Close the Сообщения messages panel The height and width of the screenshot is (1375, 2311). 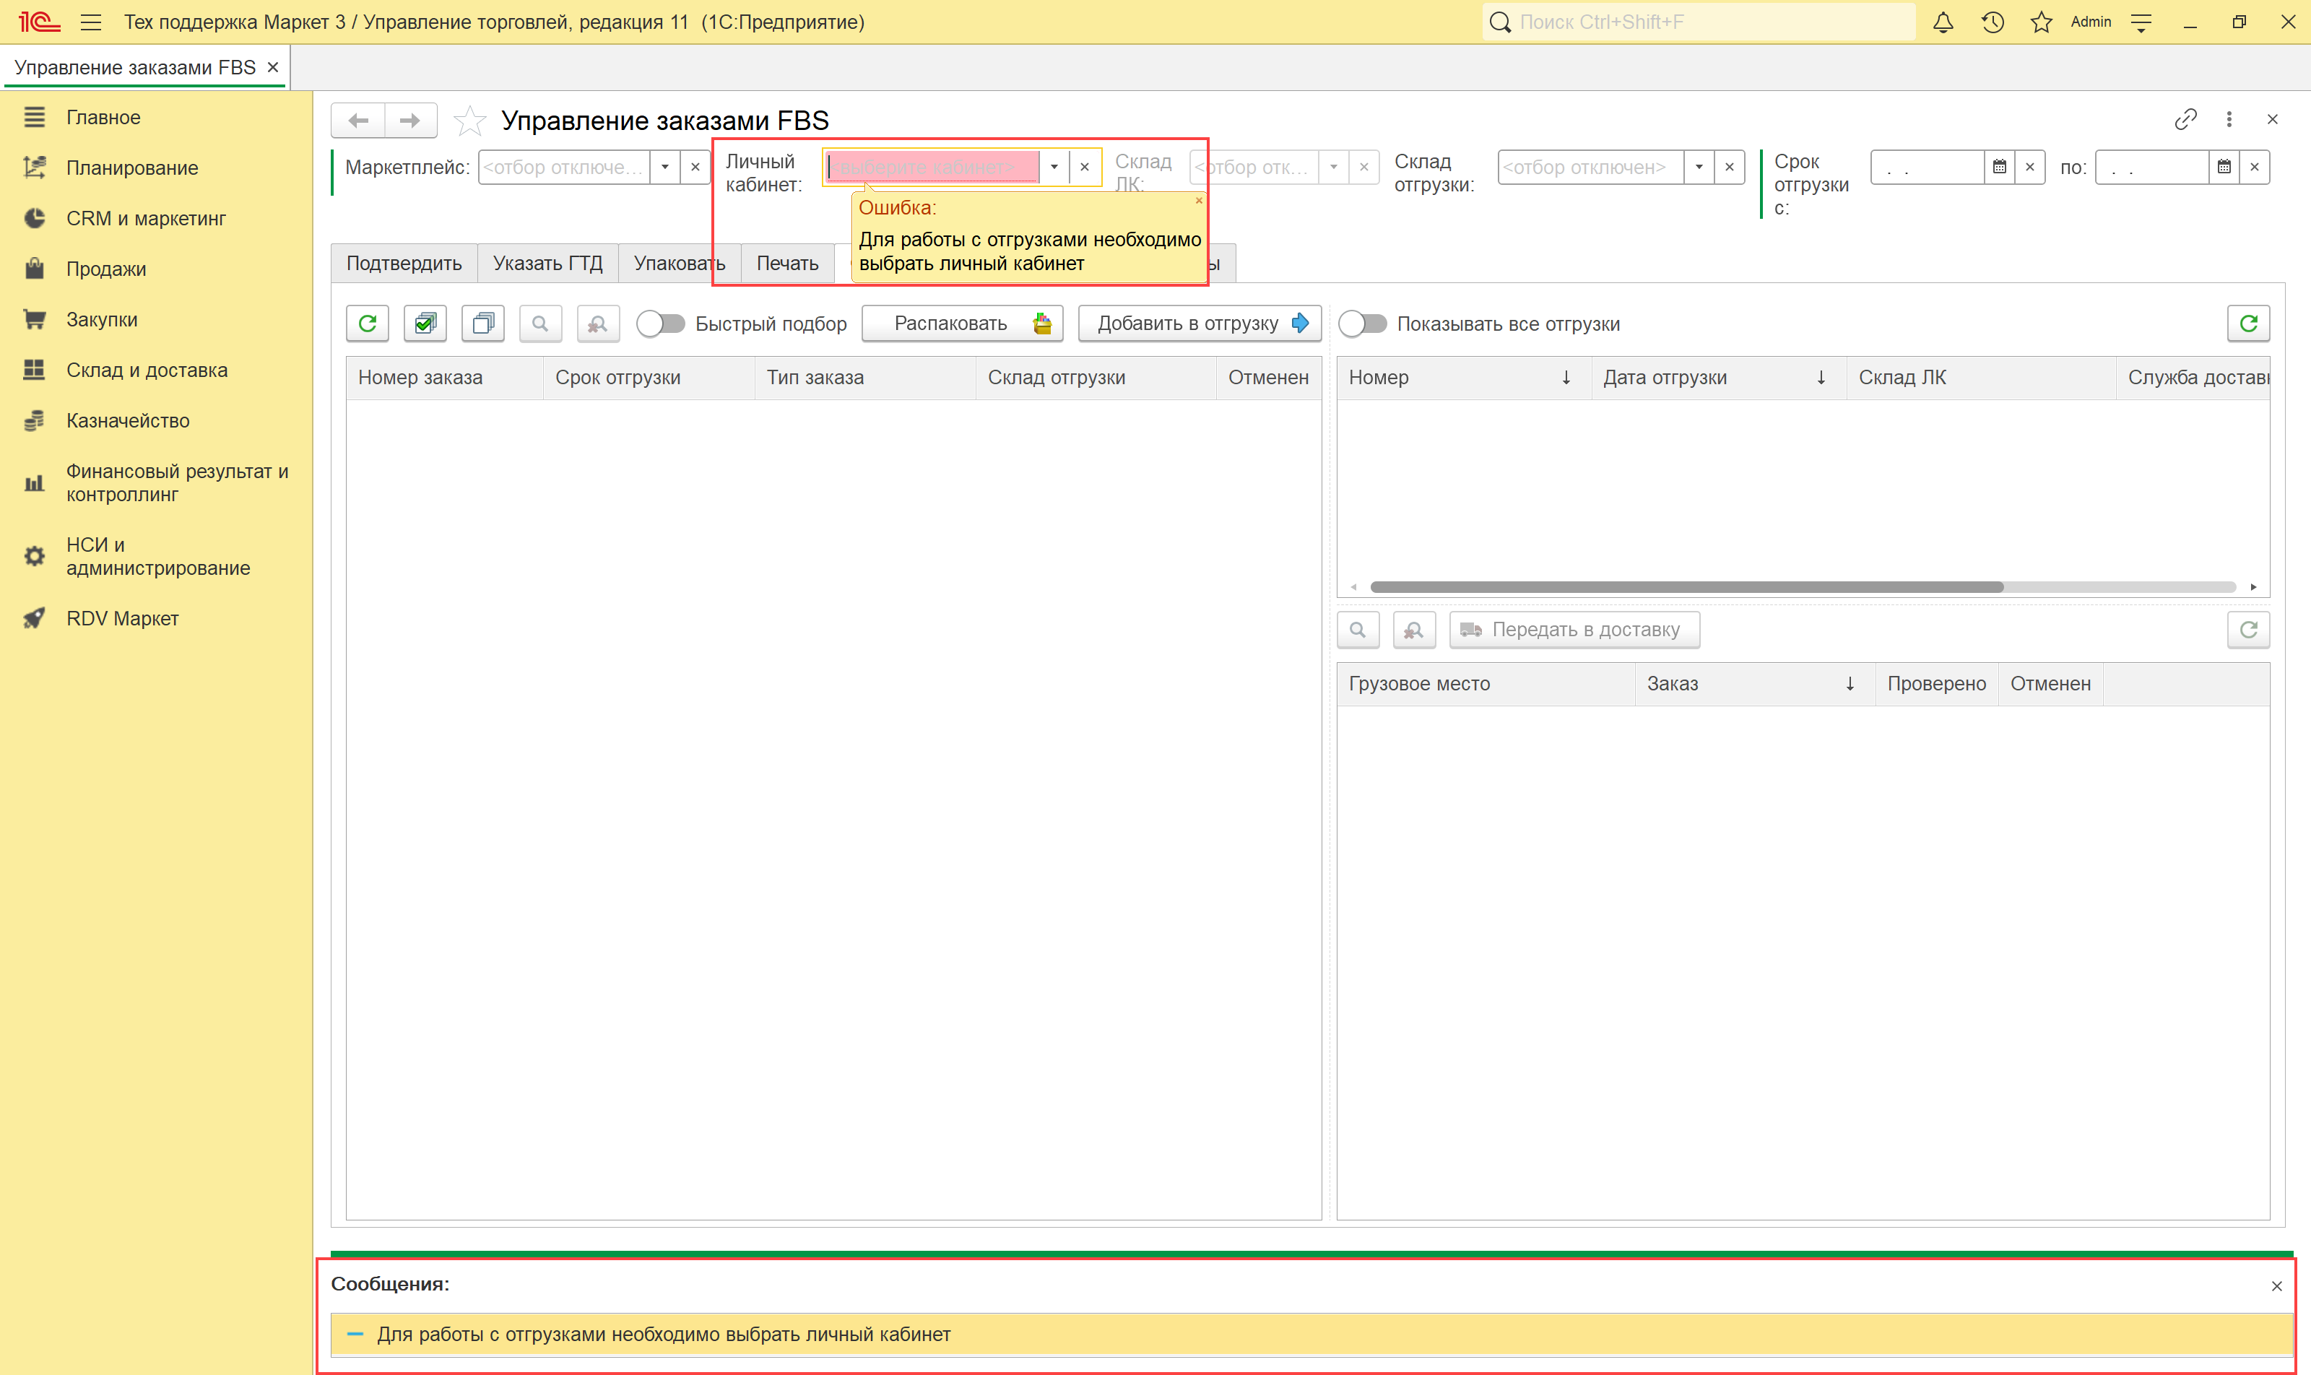2276,1286
